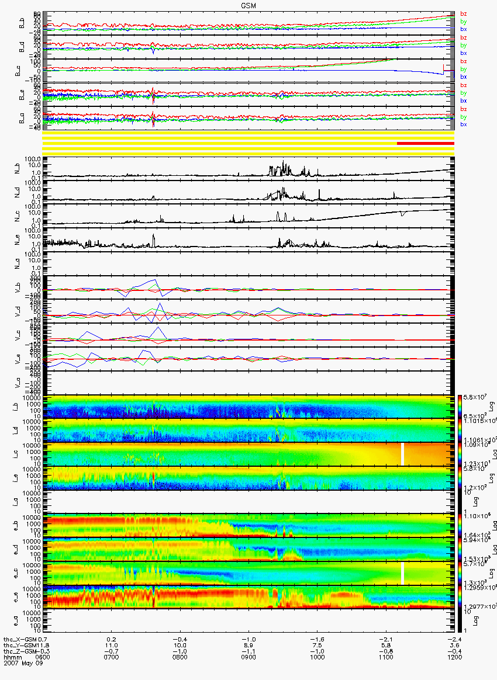Click the black colorbar beside e_a panel

coord(460,620)
